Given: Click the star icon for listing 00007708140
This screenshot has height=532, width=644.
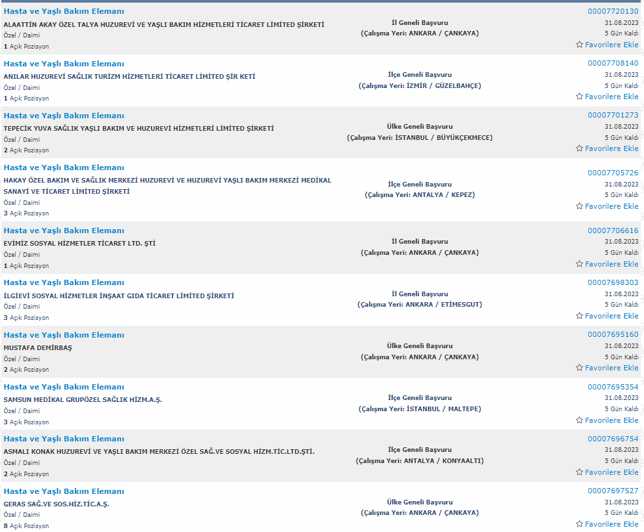Looking at the screenshot, I should coord(579,97).
